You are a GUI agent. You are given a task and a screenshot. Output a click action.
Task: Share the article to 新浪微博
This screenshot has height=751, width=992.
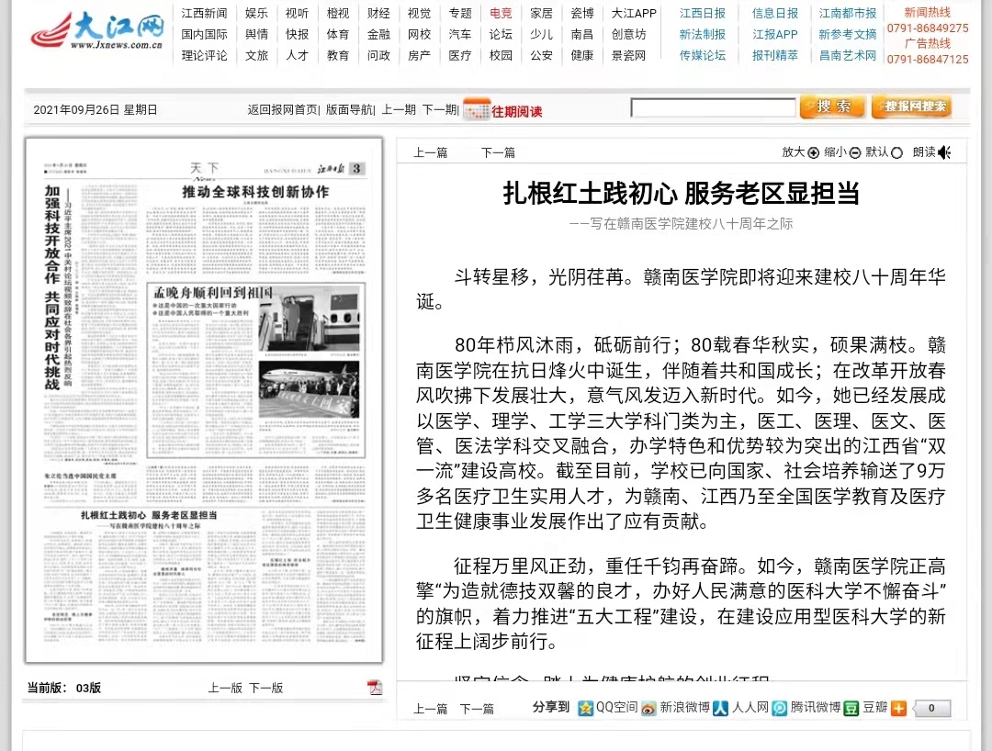[674, 708]
